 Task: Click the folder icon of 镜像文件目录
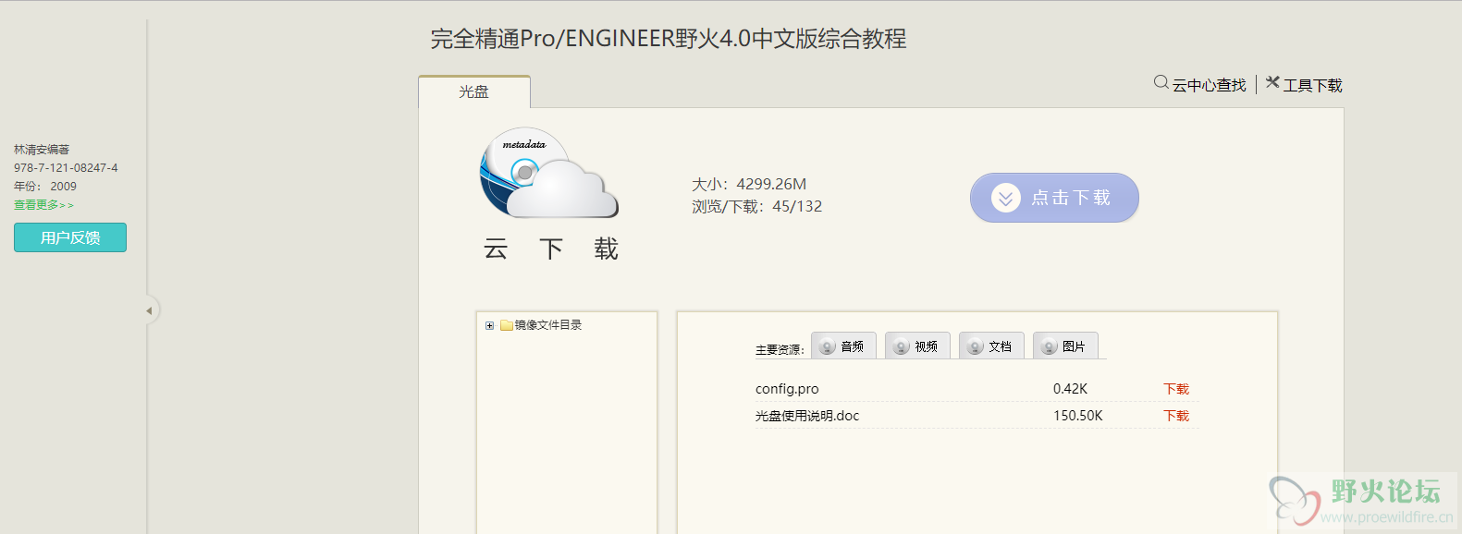point(507,325)
